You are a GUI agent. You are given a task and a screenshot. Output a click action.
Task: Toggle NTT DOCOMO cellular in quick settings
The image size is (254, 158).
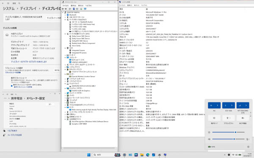(240, 105)
